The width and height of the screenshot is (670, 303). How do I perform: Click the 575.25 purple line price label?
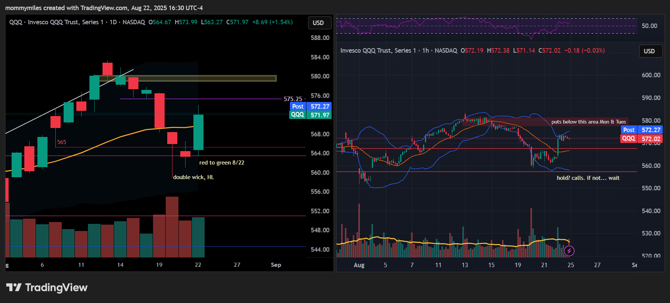pos(293,99)
